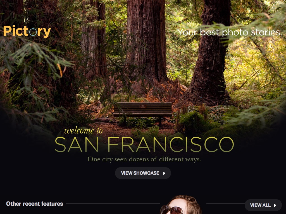
Task: Click the arrow icon inside VIEW ALL
Action: point(275,205)
